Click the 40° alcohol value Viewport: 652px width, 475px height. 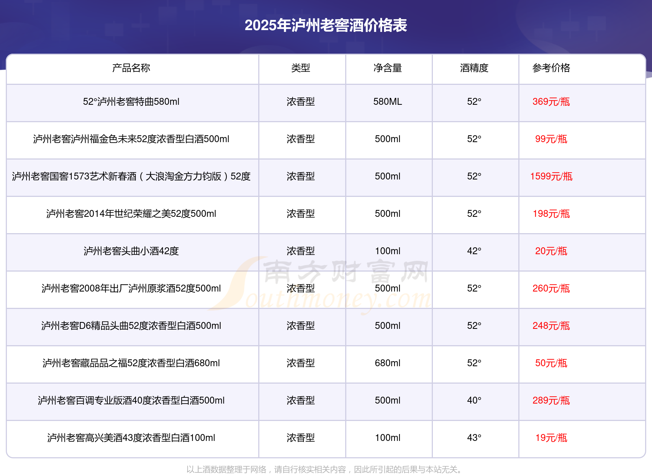474,400
